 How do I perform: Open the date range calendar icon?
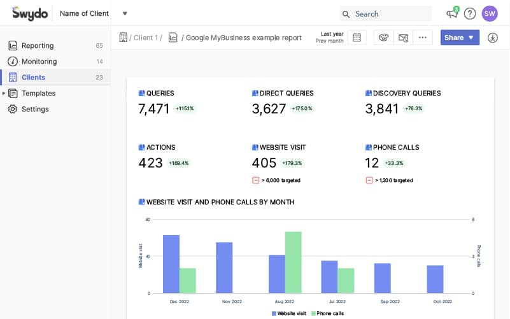coord(357,38)
